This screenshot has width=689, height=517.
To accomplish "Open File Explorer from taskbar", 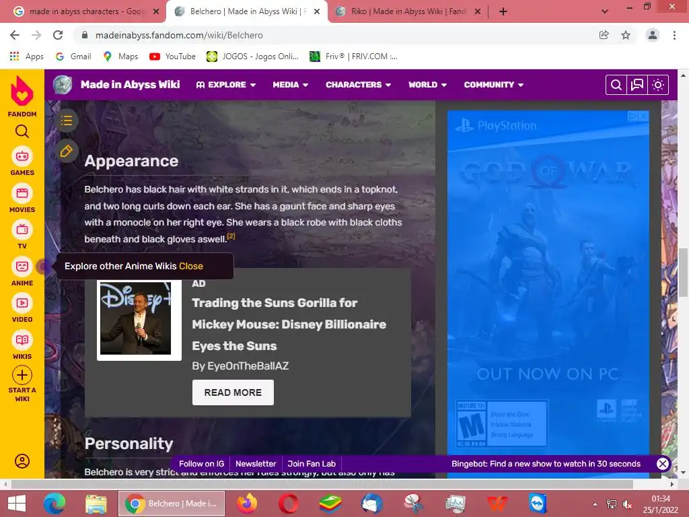I will point(96,504).
